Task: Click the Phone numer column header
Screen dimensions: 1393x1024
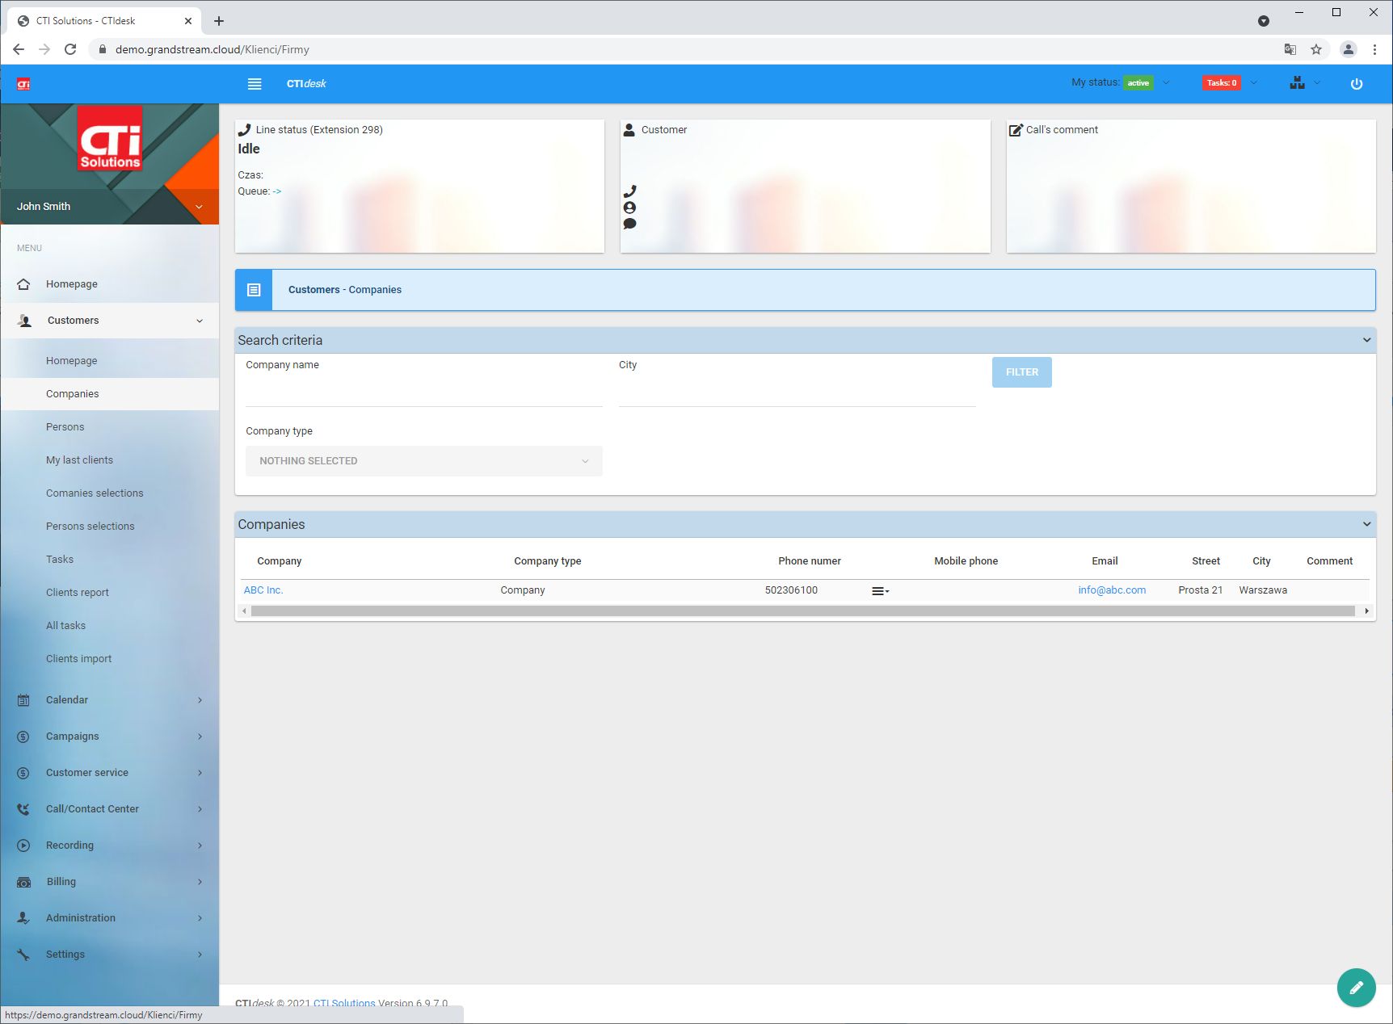Action: coord(810,561)
